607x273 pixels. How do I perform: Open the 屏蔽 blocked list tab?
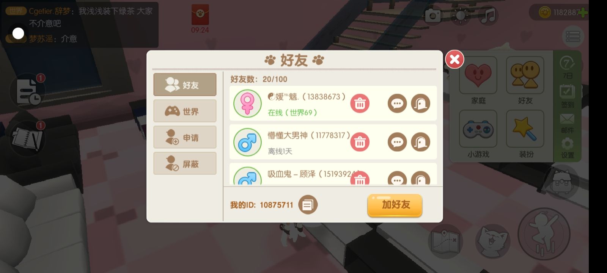click(185, 163)
